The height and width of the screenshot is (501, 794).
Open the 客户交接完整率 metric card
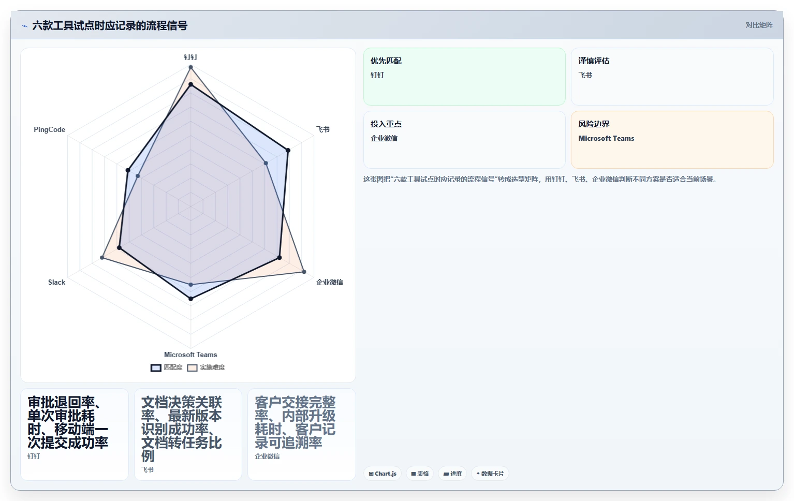(x=302, y=434)
